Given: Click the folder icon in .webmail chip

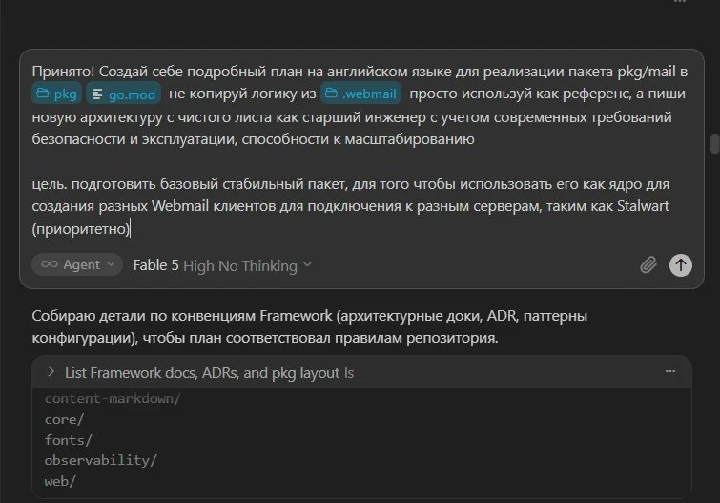Looking at the screenshot, I should [x=331, y=94].
